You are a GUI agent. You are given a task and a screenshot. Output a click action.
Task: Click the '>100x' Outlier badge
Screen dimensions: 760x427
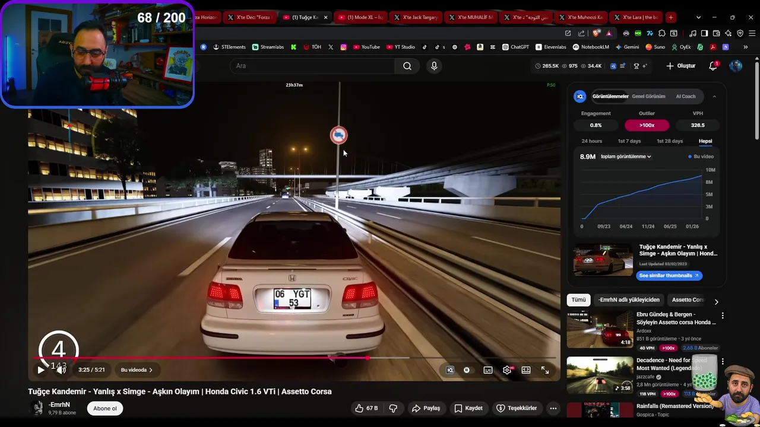[x=647, y=125]
